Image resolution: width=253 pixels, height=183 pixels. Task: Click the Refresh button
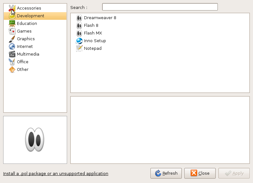coord(166,173)
